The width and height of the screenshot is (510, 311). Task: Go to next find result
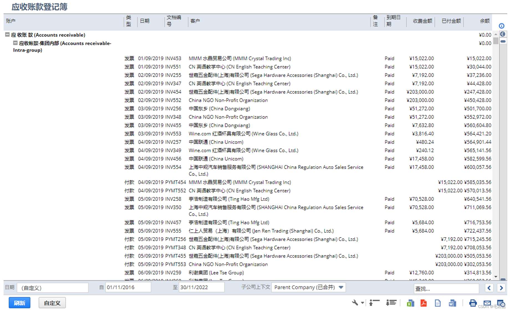click(501, 288)
